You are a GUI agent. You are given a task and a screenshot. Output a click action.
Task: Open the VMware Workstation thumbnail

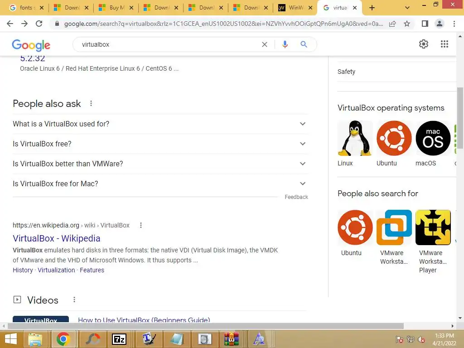coord(394,227)
